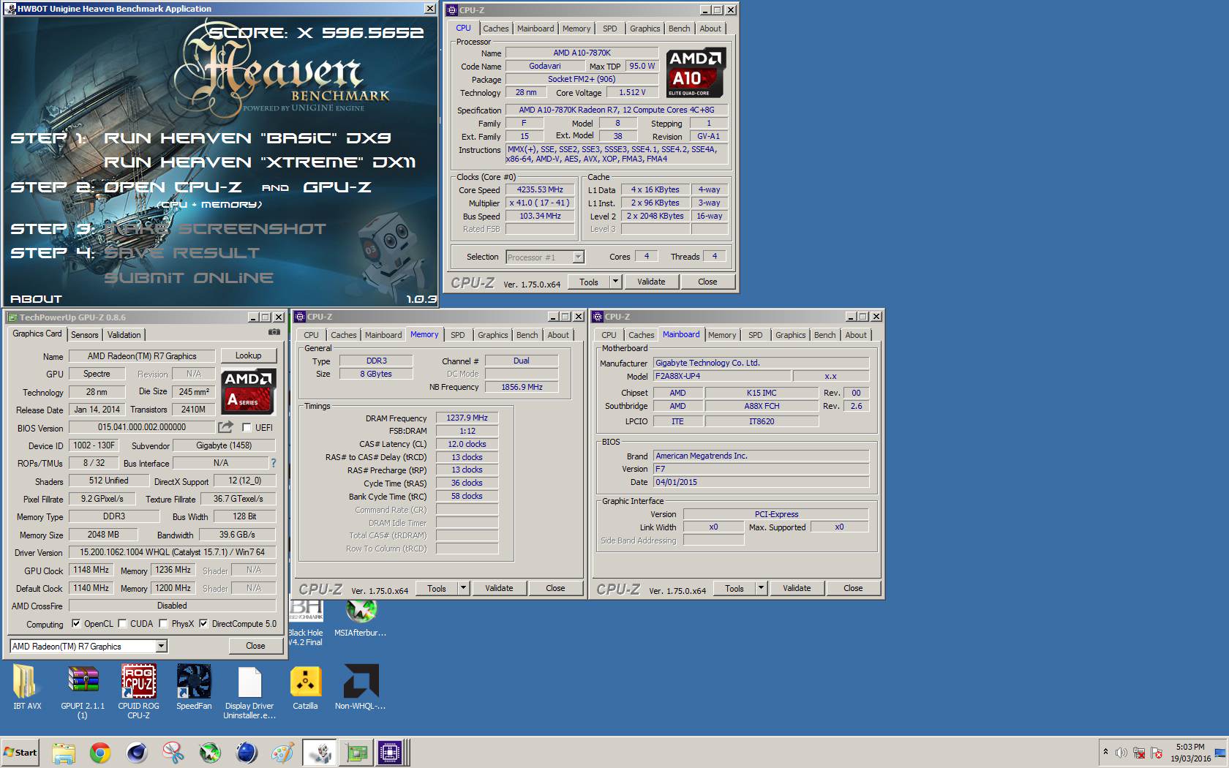Viewport: 1229px width, 768px height.
Task: Switch to Caches tab in CPU window
Action: 495,29
